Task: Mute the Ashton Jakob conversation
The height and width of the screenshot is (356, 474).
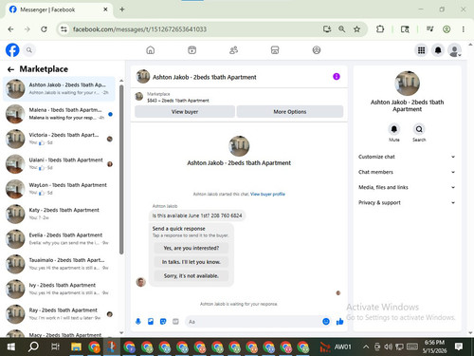Action: [x=394, y=129]
